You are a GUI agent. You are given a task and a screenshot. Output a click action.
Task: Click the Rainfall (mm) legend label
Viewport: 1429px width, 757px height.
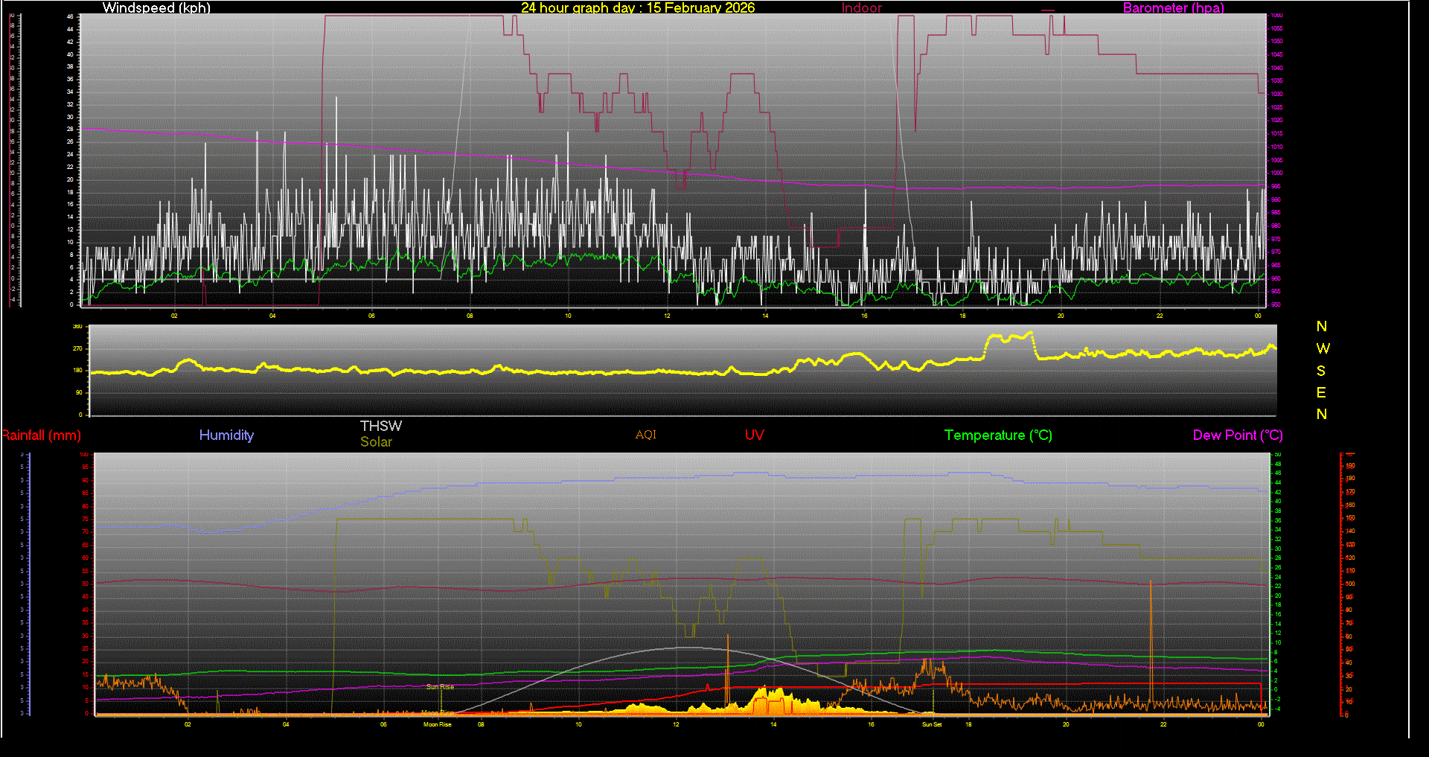pos(41,435)
